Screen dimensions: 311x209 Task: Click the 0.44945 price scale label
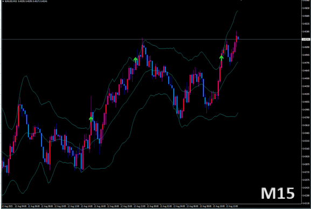click(x=306, y=55)
